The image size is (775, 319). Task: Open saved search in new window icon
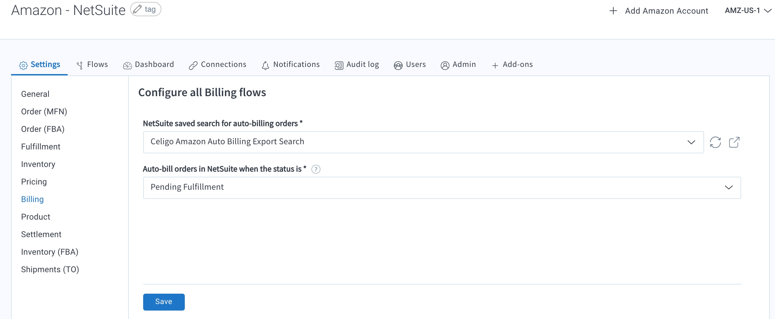[x=734, y=142]
